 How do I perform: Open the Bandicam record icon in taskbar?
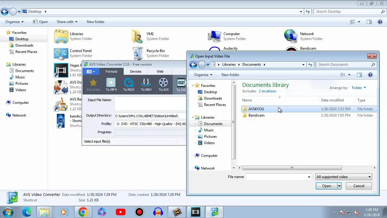click(139, 212)
